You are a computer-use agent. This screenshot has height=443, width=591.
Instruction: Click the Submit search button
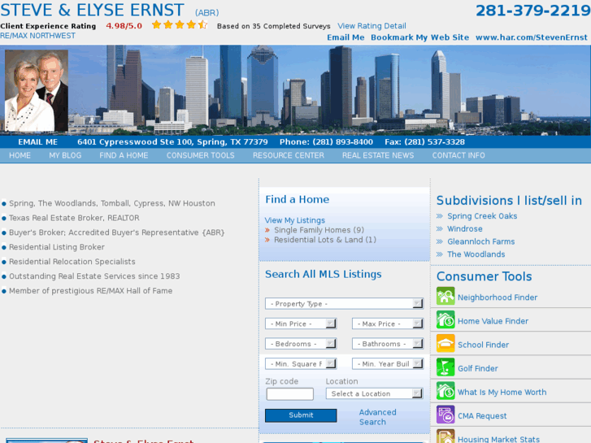[301, 415]
